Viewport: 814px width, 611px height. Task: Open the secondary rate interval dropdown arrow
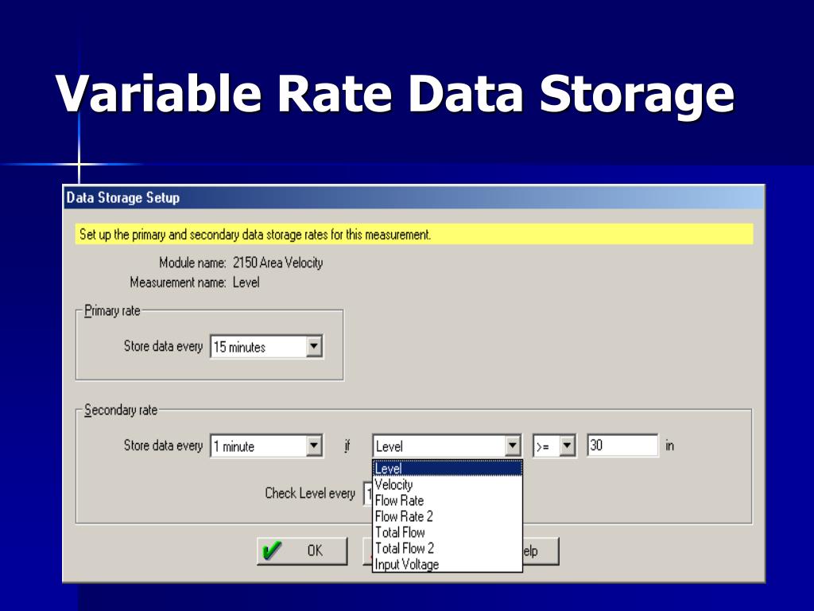(314, 446)
